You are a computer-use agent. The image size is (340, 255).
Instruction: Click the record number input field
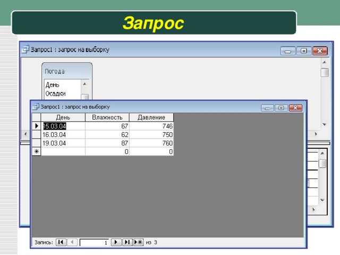click(94, 242)
